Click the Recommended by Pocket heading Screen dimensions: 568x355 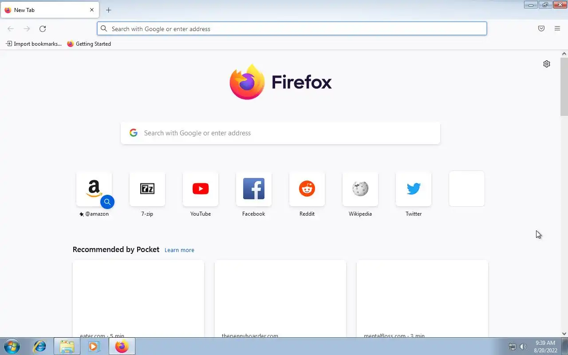[x=116, y=249]
